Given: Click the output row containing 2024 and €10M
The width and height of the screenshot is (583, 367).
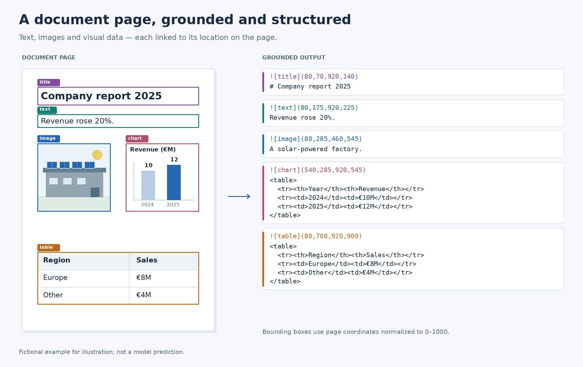Looking at the screenshot, I should point(345,198).
